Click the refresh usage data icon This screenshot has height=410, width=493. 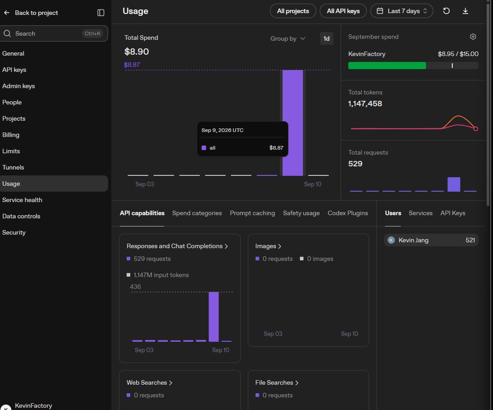[x=446, y=11]
